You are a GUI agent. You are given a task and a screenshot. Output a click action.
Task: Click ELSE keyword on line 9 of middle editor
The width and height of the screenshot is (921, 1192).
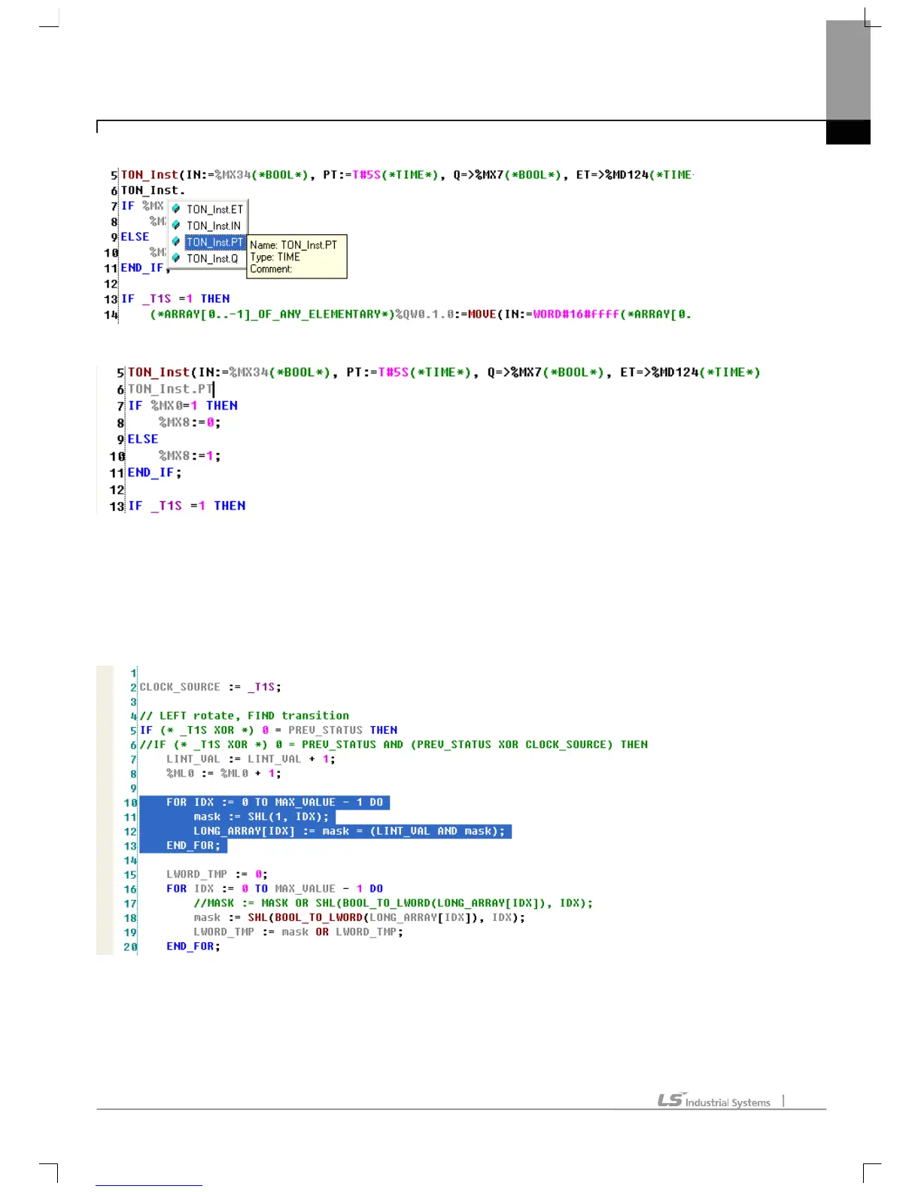(143, 439)
